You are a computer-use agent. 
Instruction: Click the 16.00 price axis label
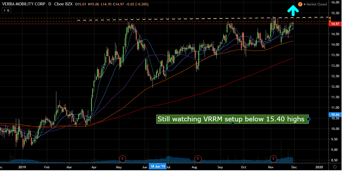(335, 2)
